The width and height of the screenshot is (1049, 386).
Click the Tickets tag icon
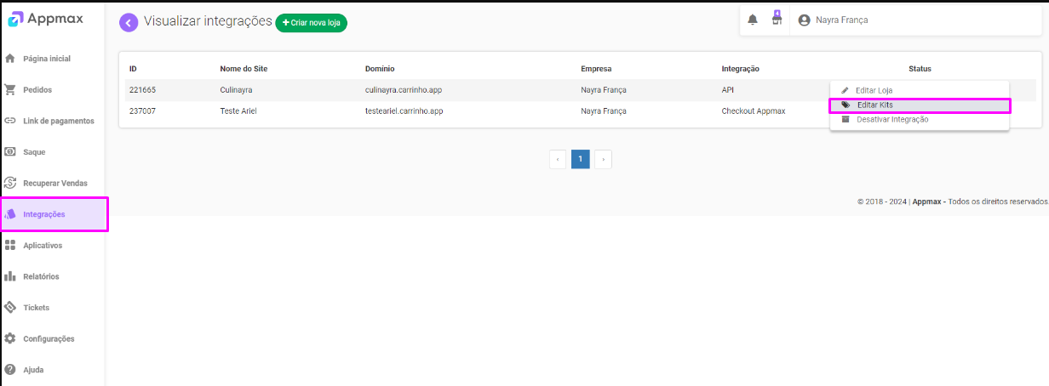(10, 307)
